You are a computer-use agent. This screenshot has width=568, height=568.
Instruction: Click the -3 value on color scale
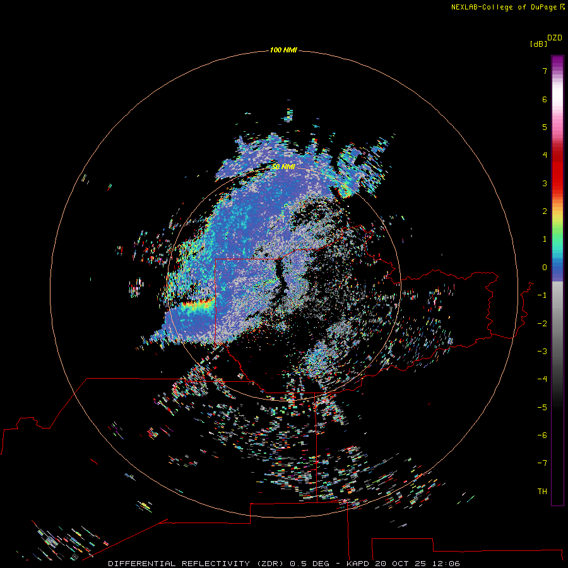pos(542,352)
